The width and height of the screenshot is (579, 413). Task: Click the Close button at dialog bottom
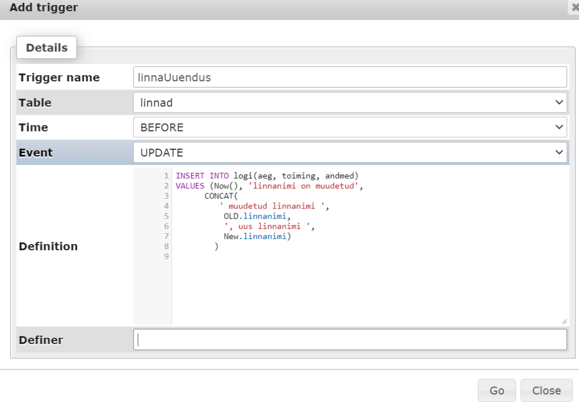pyautogui.click(x=546, y=390)
